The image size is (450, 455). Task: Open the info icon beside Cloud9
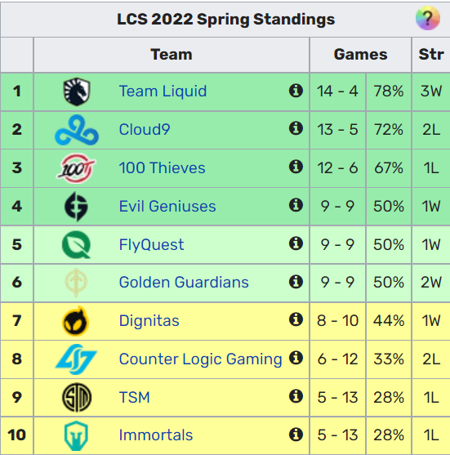click(296, 128)
